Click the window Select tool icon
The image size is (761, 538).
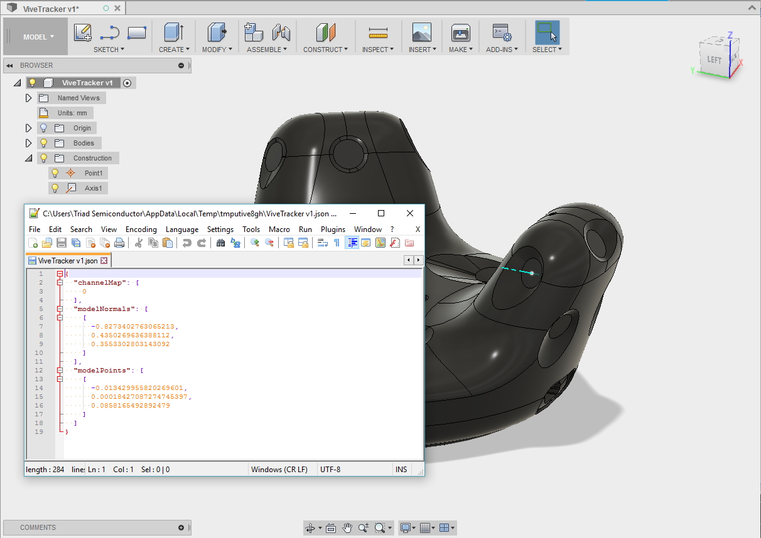pyautogui.click(x=547, y=33)
